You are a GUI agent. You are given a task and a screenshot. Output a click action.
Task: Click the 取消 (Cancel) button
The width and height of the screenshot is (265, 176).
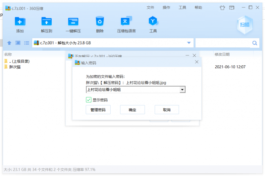(x=167, y=110)
